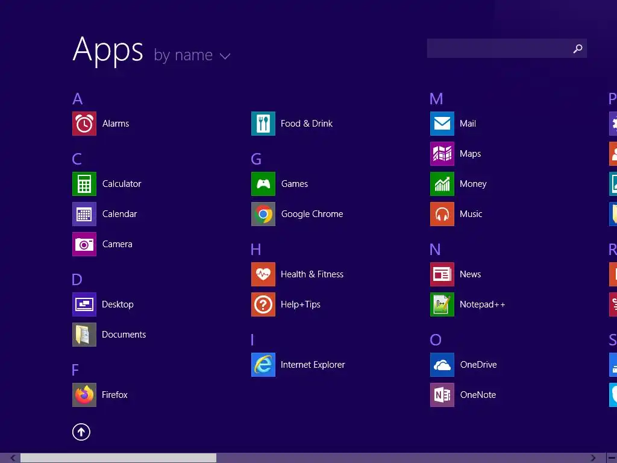Open the Documents folder icon
This screenshot has width=617, height=463.
pyautogui.click(x=84, y=335)
